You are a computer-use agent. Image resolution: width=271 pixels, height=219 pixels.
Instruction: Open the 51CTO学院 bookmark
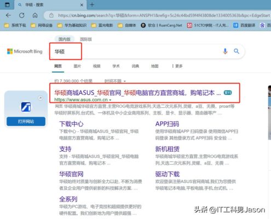click(x=207, y=25)
